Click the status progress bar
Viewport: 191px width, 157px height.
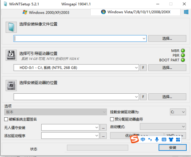click(x=97, y=147)
